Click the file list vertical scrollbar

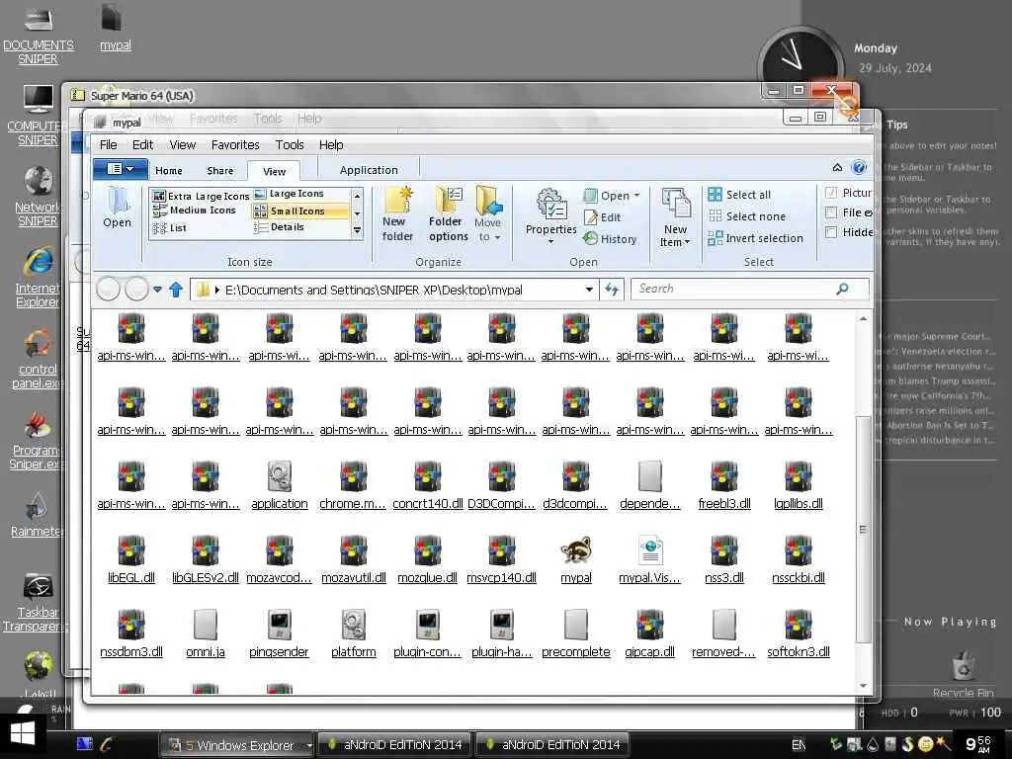click(863, 530)
